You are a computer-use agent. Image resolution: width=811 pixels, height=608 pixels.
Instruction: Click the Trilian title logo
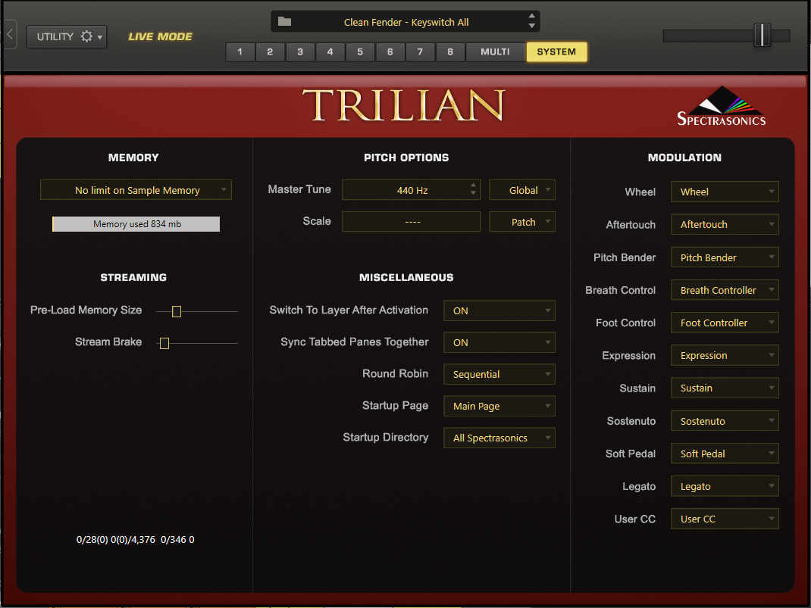(404, 106)
